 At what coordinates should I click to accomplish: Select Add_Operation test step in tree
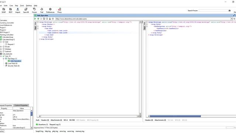[x=15, y=61]
